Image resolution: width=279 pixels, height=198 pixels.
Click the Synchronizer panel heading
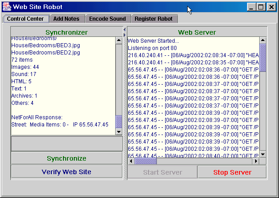67,32
